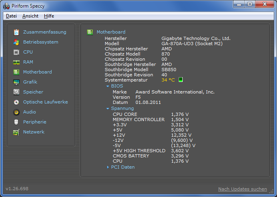Click the Motherboard icon in sidebar
Screen dimensions: 277x197
tap(16, 72)
